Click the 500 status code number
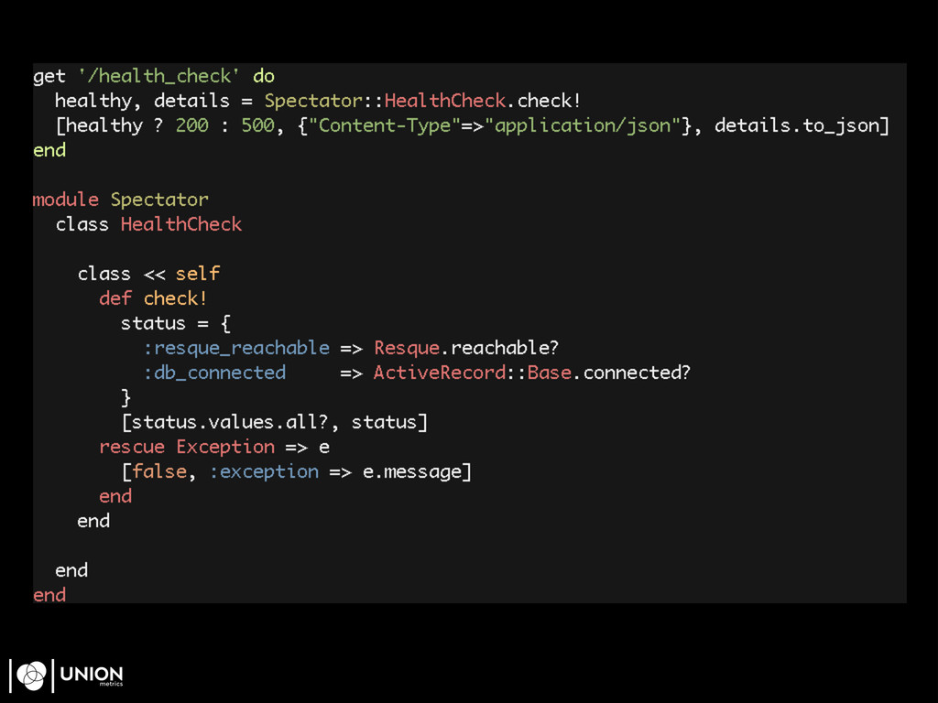This screenshot has height=703, width=938. [x=257, y=125]
